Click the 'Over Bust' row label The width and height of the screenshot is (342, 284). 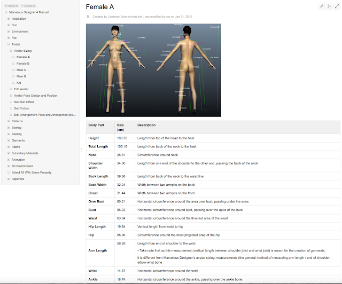(96, 202)
